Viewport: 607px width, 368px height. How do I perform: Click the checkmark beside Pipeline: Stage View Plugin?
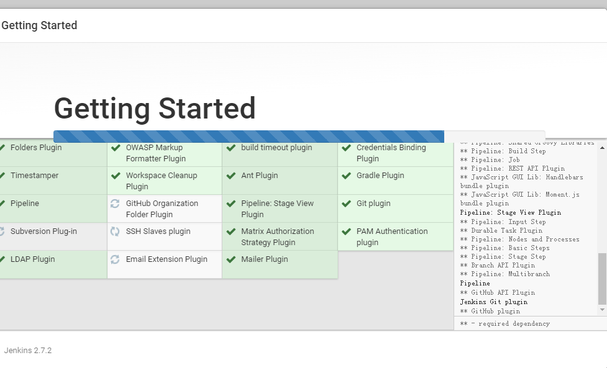pos(231,204)
